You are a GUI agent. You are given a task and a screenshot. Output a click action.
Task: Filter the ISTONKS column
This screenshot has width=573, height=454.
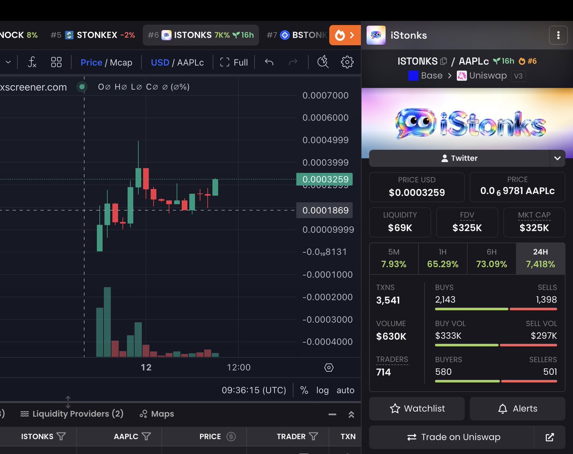coord(61,436)
